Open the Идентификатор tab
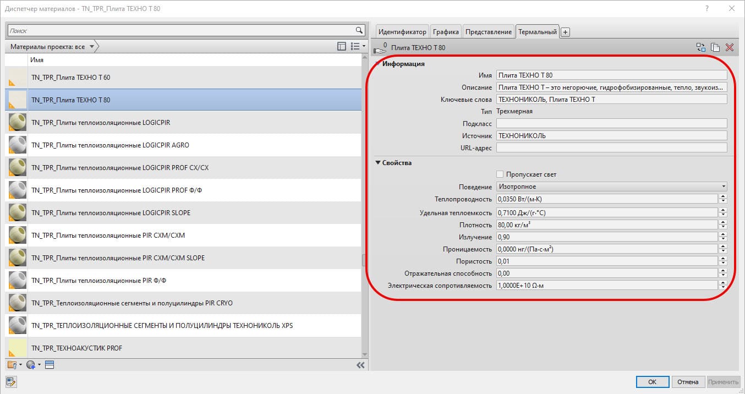 tap(403, 31)
